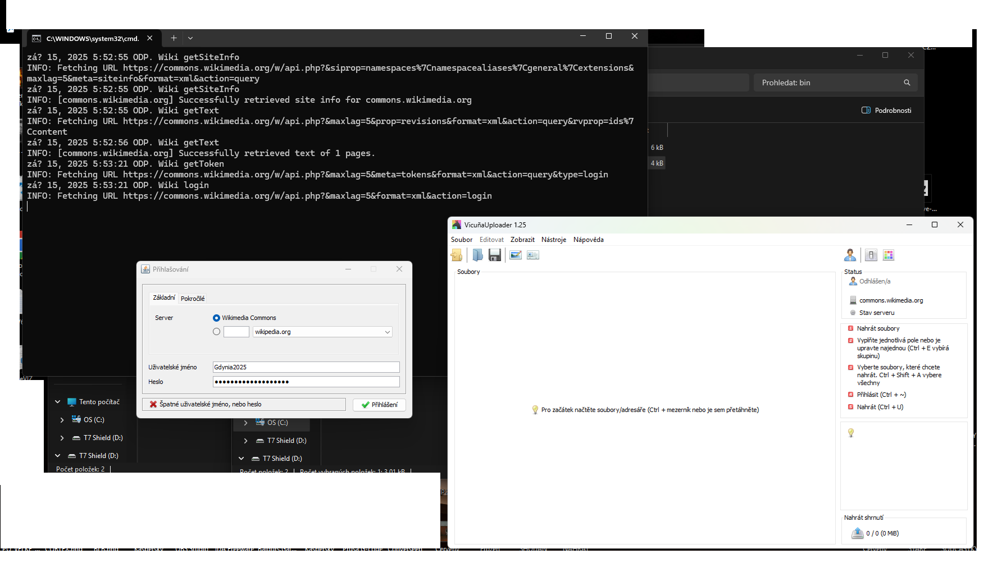
Task: Open the Editovat menu
Action: point(491,240)
